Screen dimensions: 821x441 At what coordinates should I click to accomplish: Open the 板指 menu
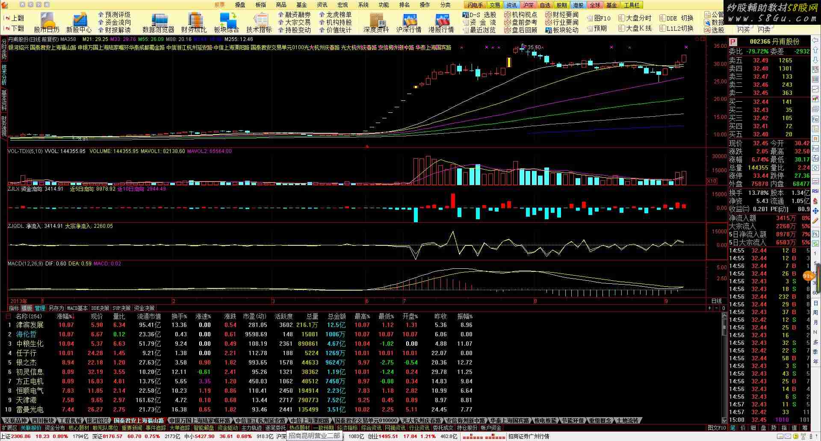pyautogui.click(x=260, y=5)
